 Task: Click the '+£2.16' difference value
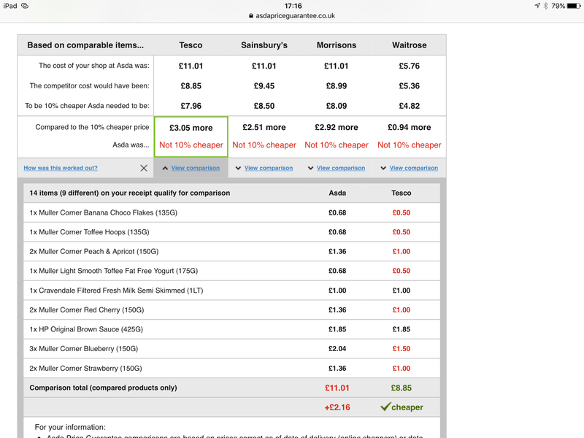[337, 407]
